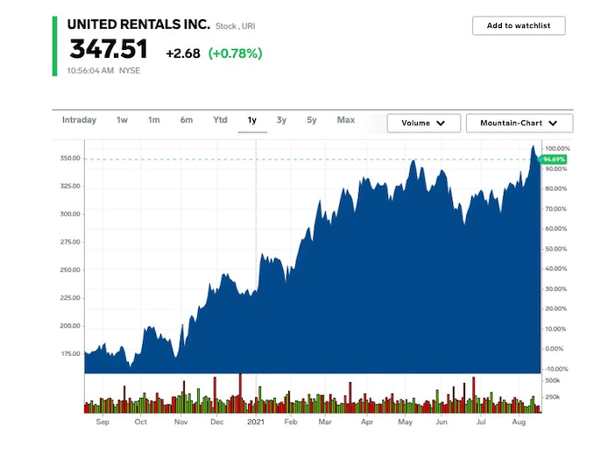Click the 10:56:04 AM timestamp
615x461 pixels.
point(90,71)
